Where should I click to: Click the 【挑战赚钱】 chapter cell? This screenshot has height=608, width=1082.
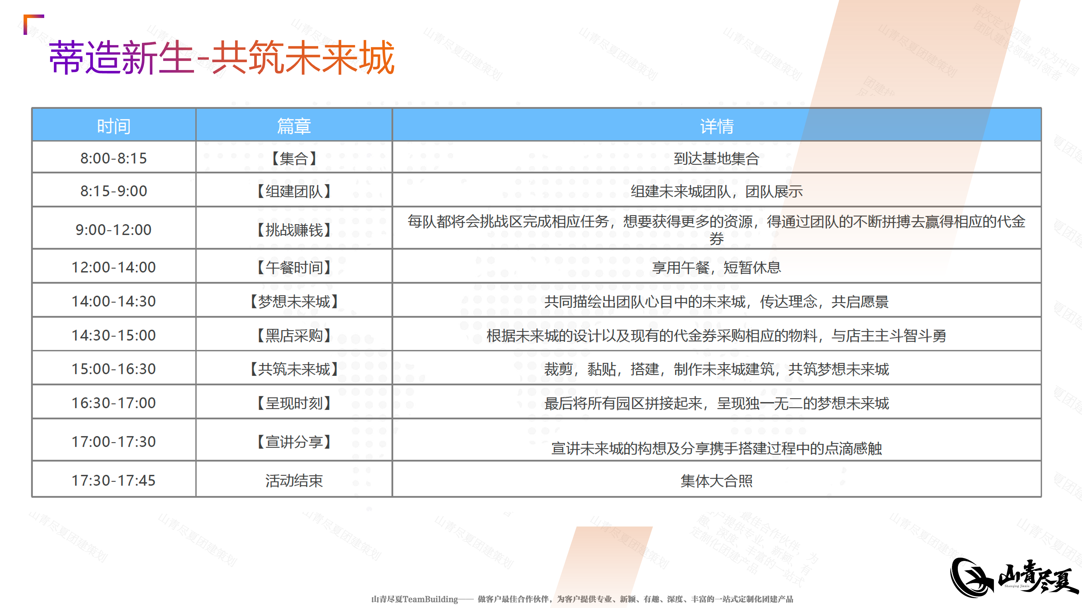(x=294, y=229)
